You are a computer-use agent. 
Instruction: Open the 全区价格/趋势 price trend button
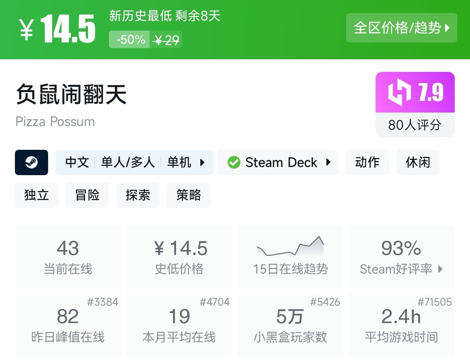(x=401, y=28)
